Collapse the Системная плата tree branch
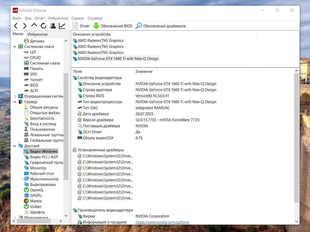 tap(15, 47)
